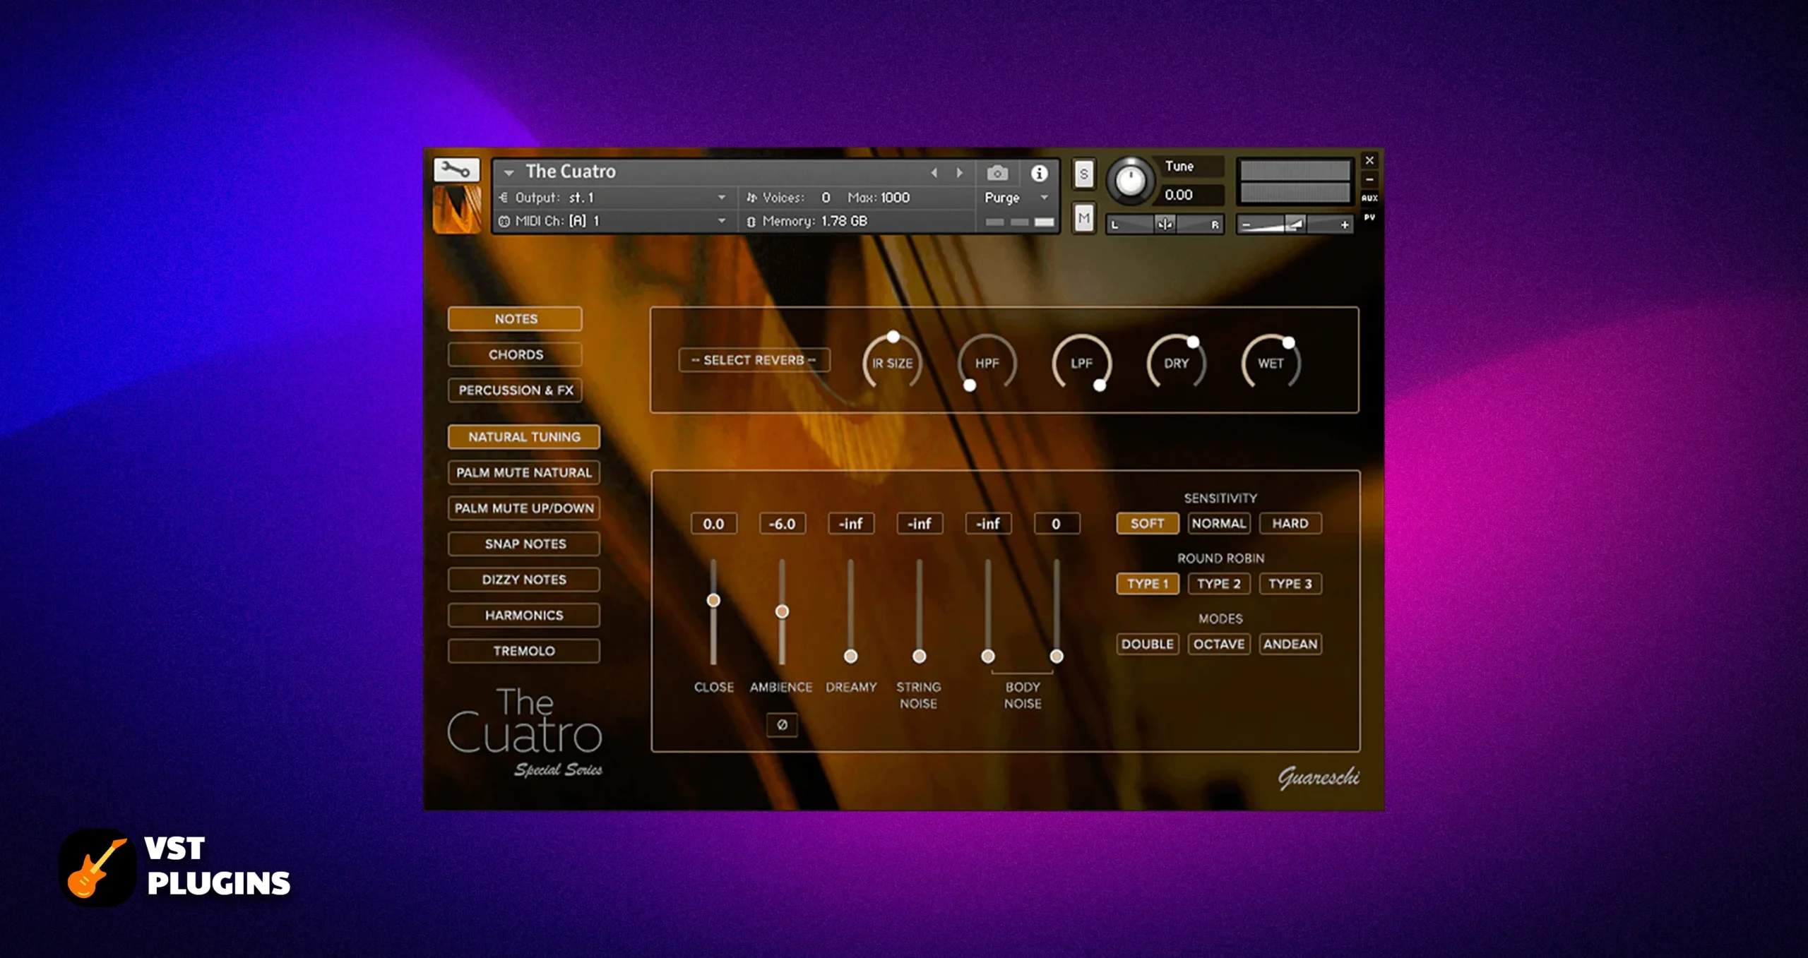1808x958 pixels.
Task: Enable ANDEAN mode
Action: [1290, 644]
